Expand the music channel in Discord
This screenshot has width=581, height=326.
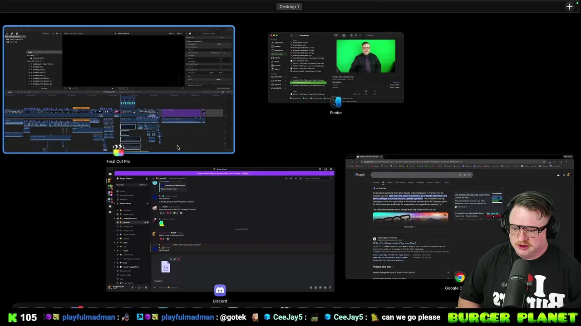click(x=115, y=250)
